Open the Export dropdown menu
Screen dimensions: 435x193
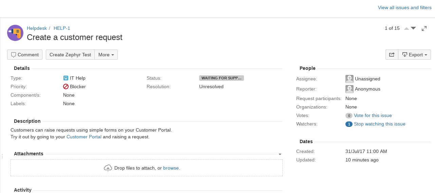414,55
